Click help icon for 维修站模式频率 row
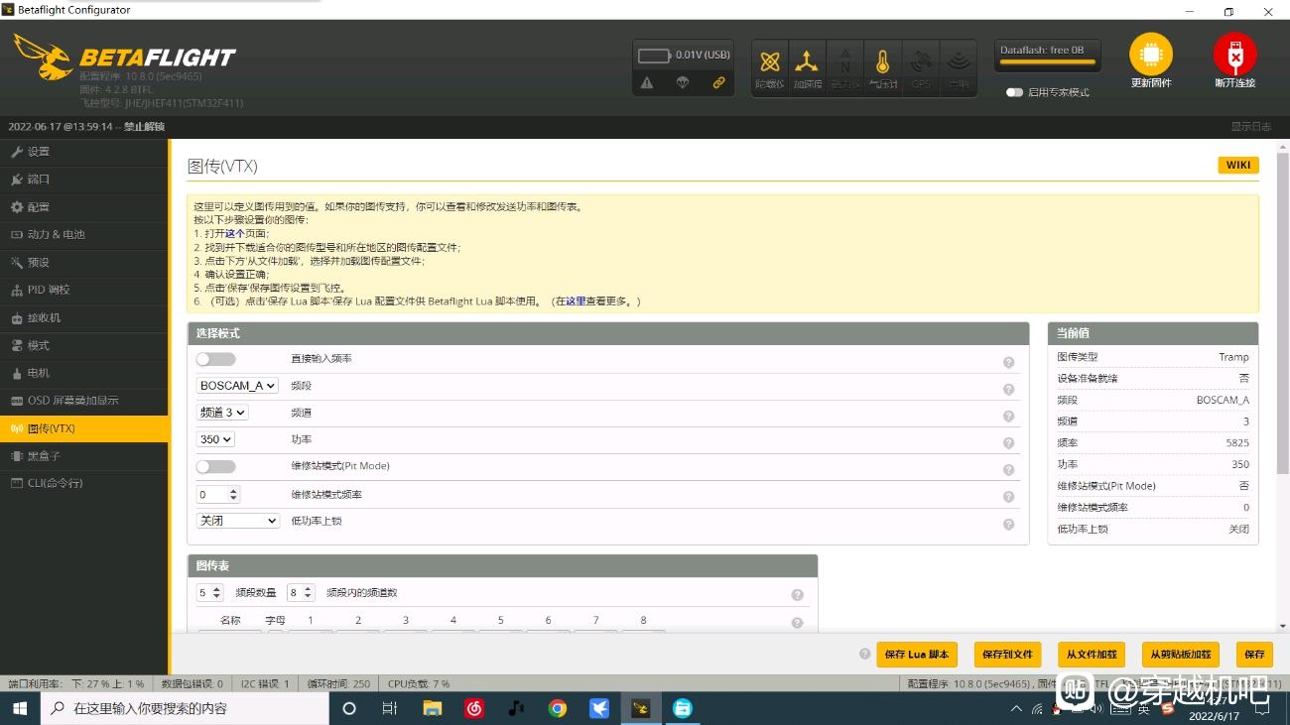Viewport: 1290px width, 725px height. [x=1008, y=497]
